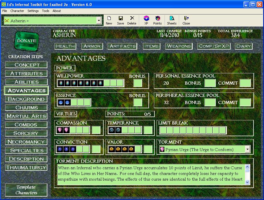264x200 pixels.
Task: Click the Artifacts button
Action: point(122,46)
